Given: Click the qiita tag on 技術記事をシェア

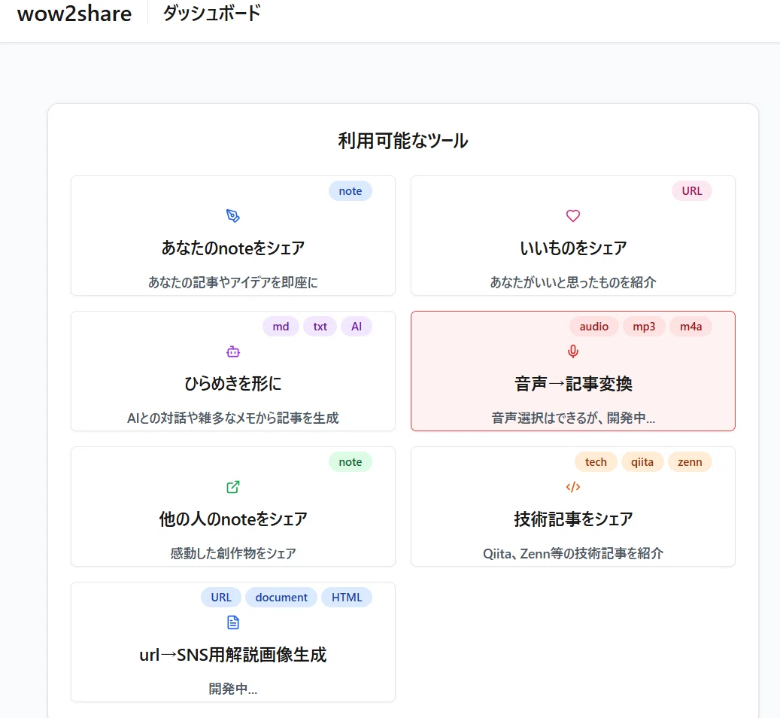Looking at the screenshot, I should 642,462.
